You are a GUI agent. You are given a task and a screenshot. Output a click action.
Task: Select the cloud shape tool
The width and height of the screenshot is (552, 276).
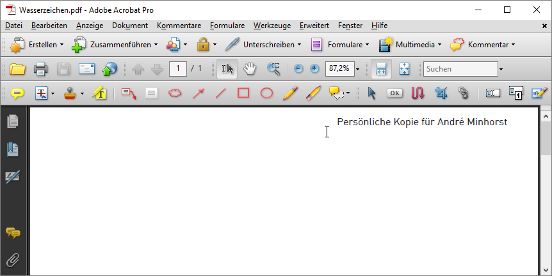[175, 93]
